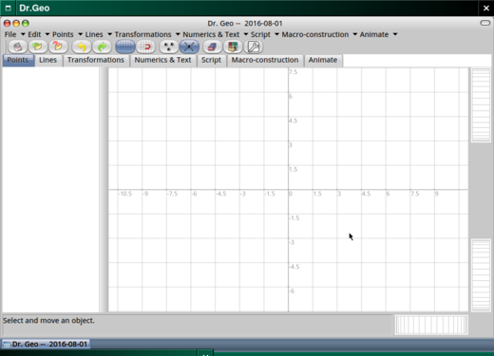Expand the arrow next to the Lines menu
The height and width of the screenshot is (356, 494).
click(x=109, y=34)
